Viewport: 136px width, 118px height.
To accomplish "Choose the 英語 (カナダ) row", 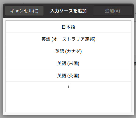I will 68,51.
